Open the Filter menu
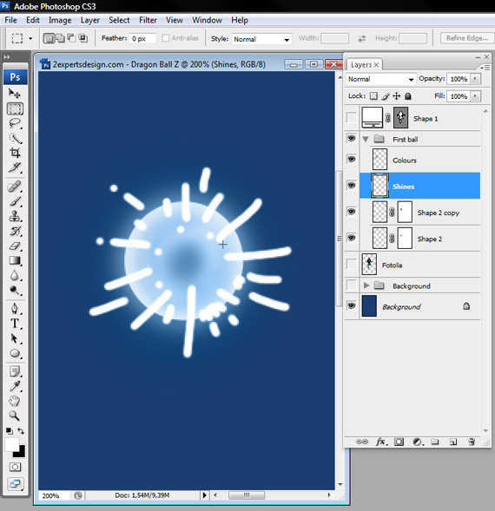Viewport: 495px width, 511px height. [148, 20]
